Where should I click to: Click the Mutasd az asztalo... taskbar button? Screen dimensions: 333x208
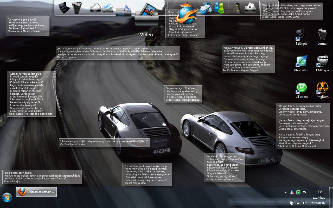[36, 192]
